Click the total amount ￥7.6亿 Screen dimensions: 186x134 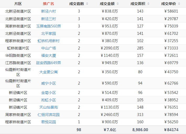click(x=110, y=130)
